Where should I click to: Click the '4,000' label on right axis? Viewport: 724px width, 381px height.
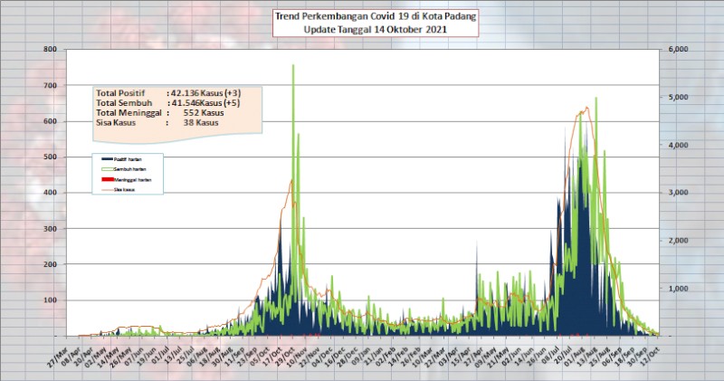[677, 145]
